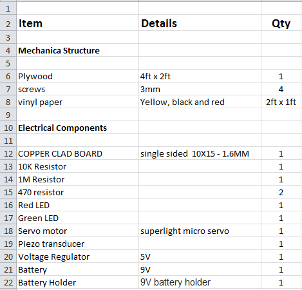The width and height of the screenshot is (302, 290).
Task: Select the Details header cell
Action: pos(200,23)
